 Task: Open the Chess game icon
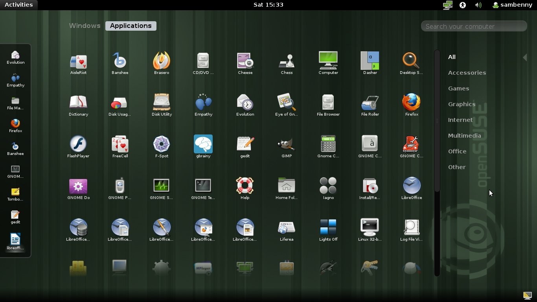(287, 61)
